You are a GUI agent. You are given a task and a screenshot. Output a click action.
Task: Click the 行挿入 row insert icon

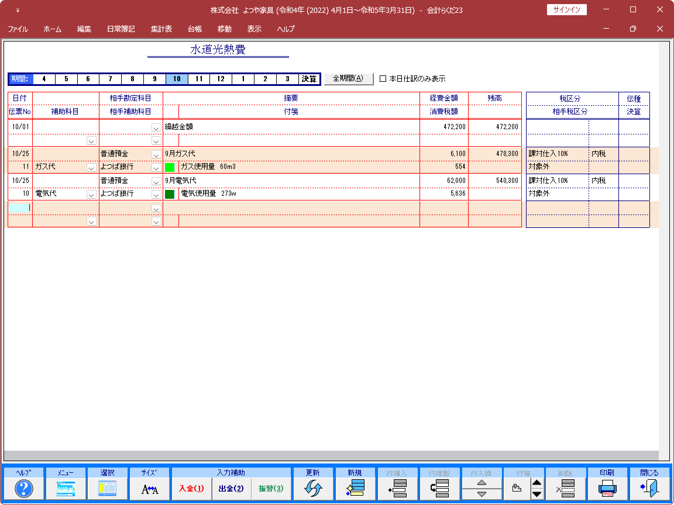click(x=397, y=489)
